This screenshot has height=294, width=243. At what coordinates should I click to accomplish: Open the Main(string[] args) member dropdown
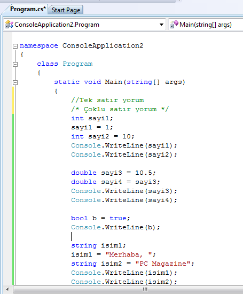(x=206, y=25)
